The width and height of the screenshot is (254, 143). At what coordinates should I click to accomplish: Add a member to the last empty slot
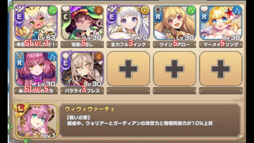(221, 69)
